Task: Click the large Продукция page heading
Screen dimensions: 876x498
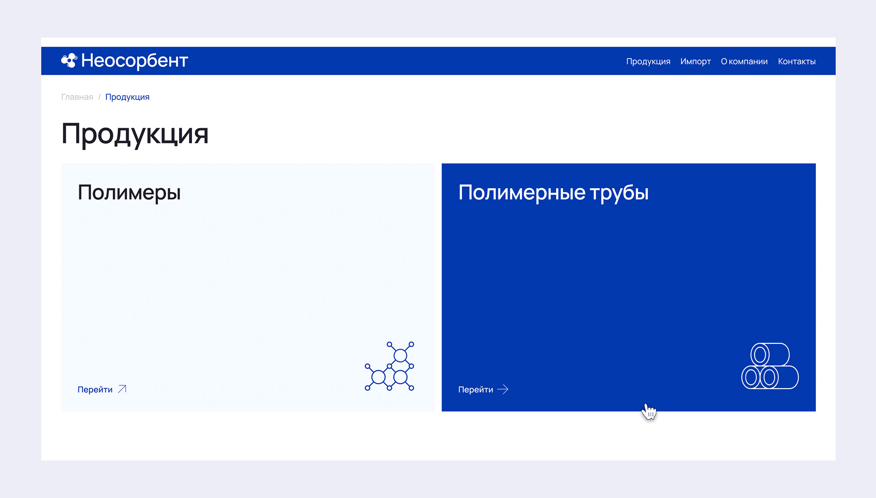Action: click(x=135, y=134)
